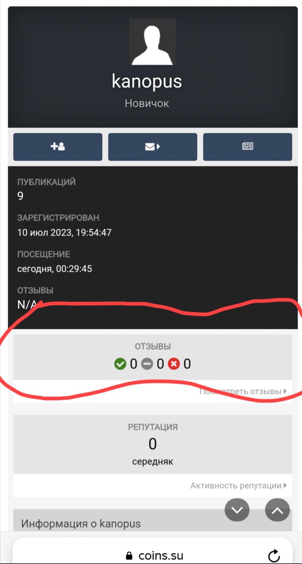Tap the grey neutral reviews minus icon
This screenshot has height=564, width=302.
click(147, 364)
